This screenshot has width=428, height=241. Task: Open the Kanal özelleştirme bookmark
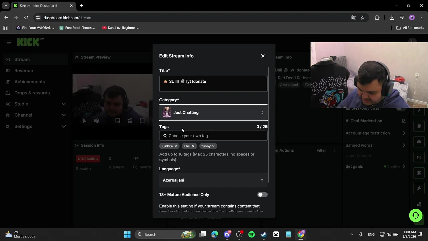click(x=121, y=28)
